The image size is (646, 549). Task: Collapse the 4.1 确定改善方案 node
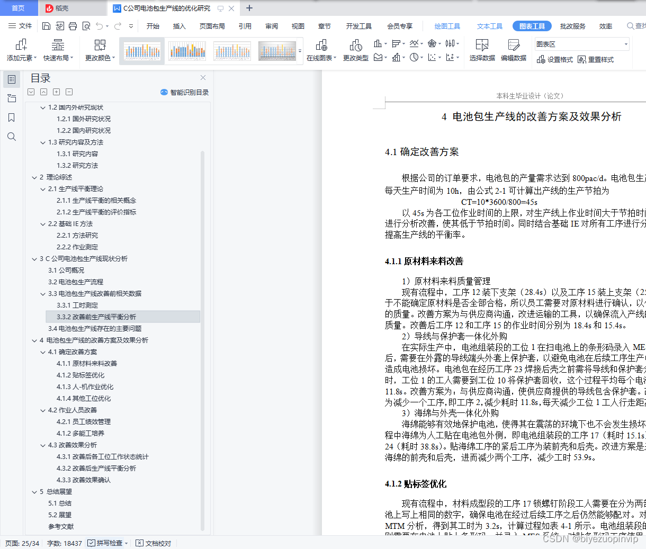coord(43,352)
